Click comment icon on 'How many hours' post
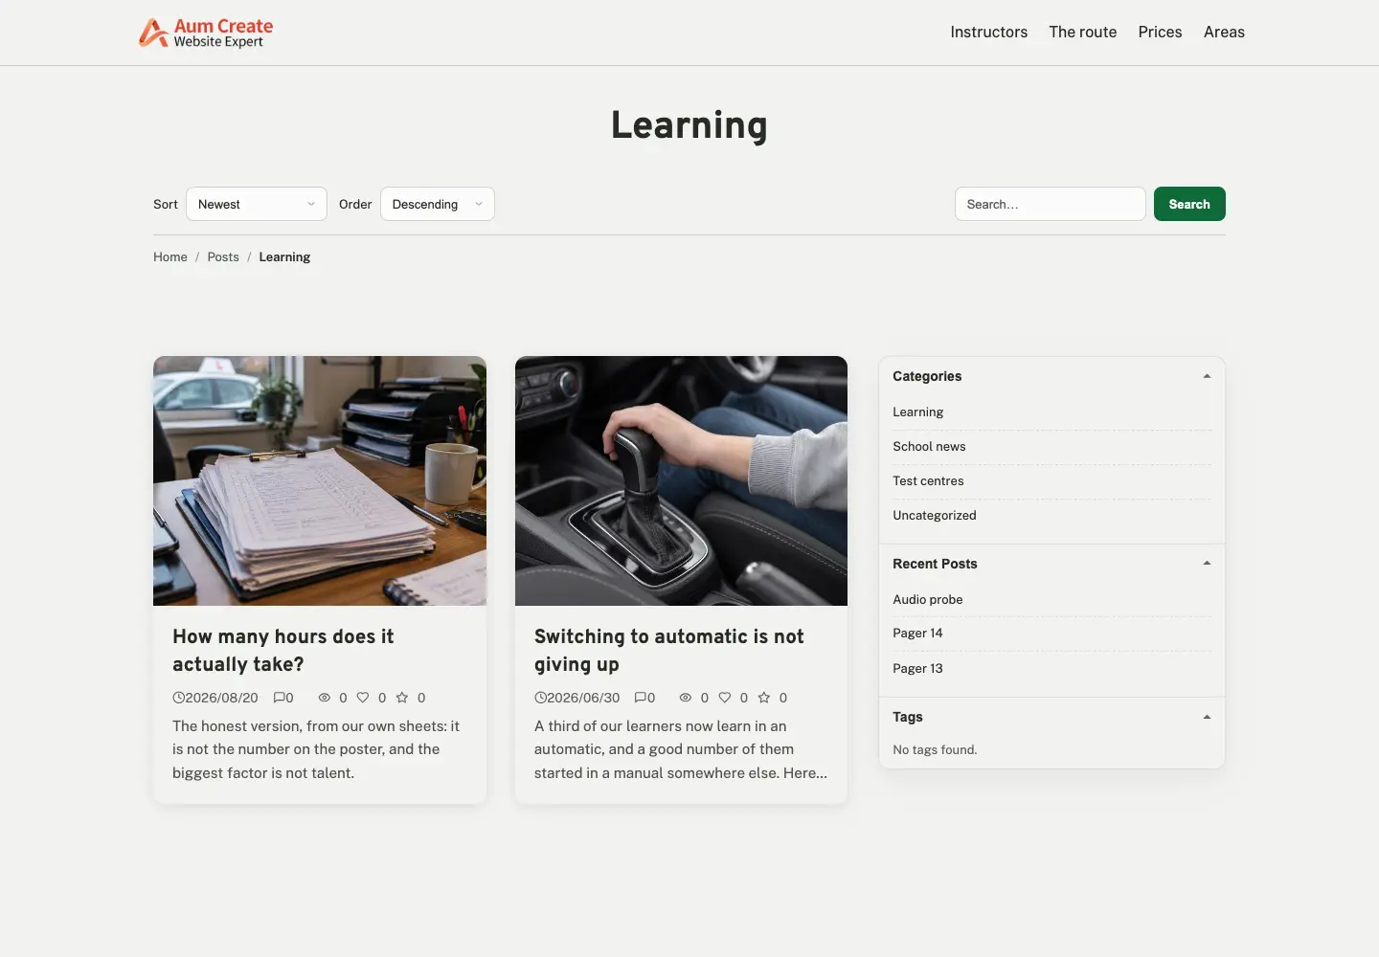This screenshot has width=1379, height=957. (280, 698)
